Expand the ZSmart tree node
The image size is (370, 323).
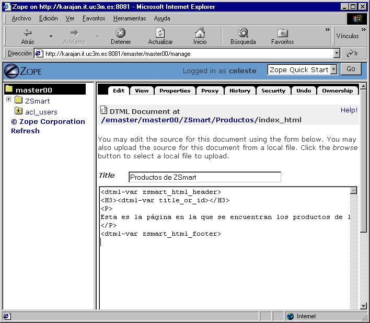click(8, 99)
